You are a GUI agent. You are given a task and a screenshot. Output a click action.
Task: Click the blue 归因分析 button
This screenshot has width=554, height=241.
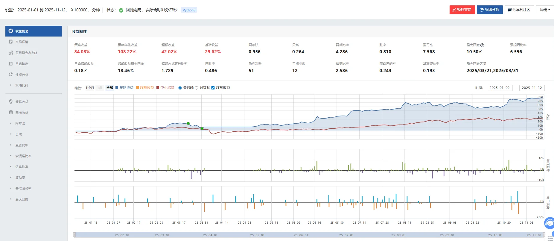(x=490, y=10)
